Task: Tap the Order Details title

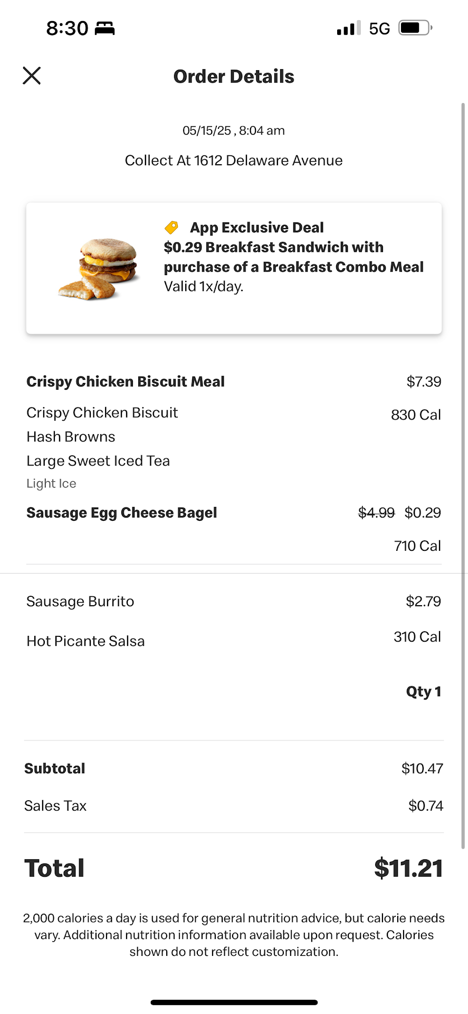Action: click(x=234, y=77)
